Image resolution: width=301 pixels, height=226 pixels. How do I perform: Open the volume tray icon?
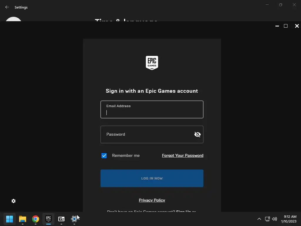pyautogui.click(x=275, y=219)
